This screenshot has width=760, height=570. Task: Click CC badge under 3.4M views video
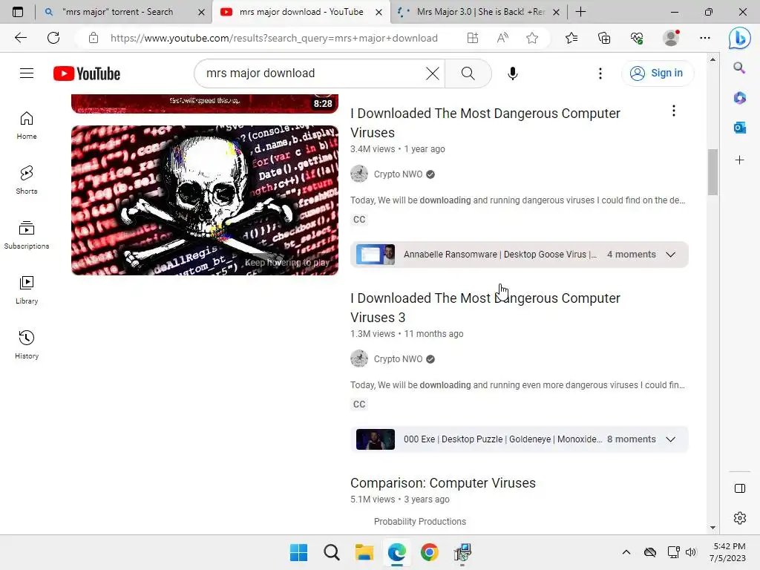[359, 220]
